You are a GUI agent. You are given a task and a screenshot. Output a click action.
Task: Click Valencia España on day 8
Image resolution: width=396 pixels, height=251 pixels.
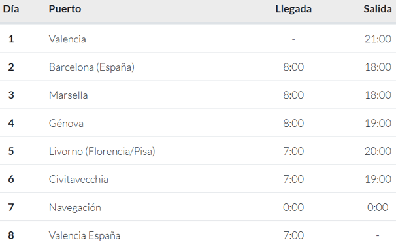(x=84, y=235)
